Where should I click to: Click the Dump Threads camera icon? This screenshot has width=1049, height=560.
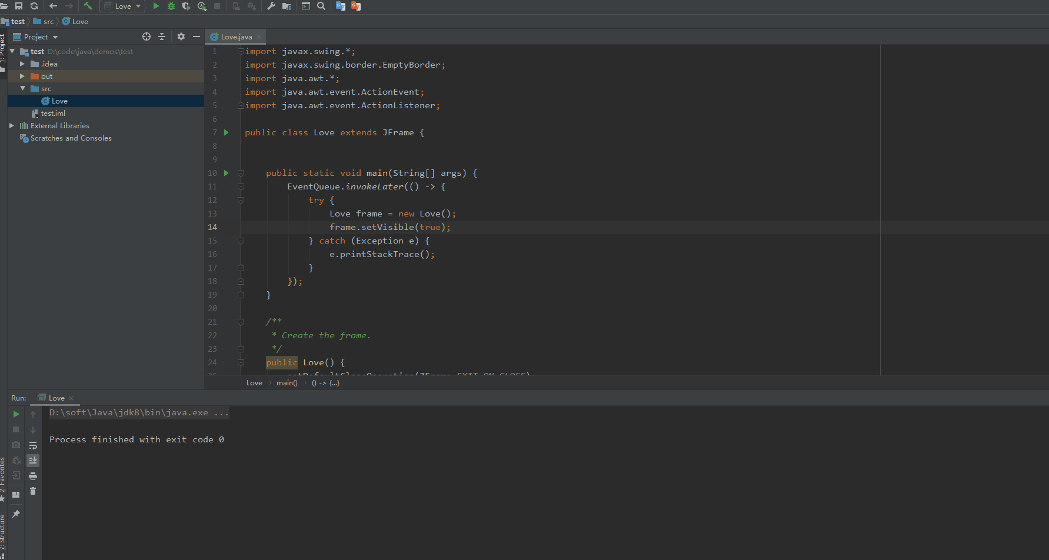(x=16, y=445)
